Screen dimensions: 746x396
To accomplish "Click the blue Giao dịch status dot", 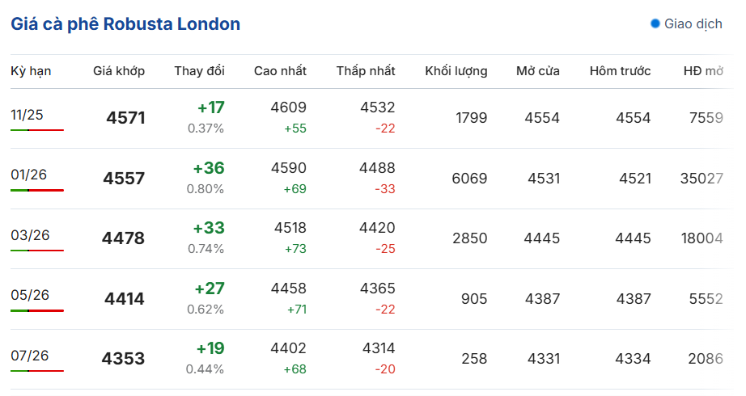I will click(x=655, y=23).
